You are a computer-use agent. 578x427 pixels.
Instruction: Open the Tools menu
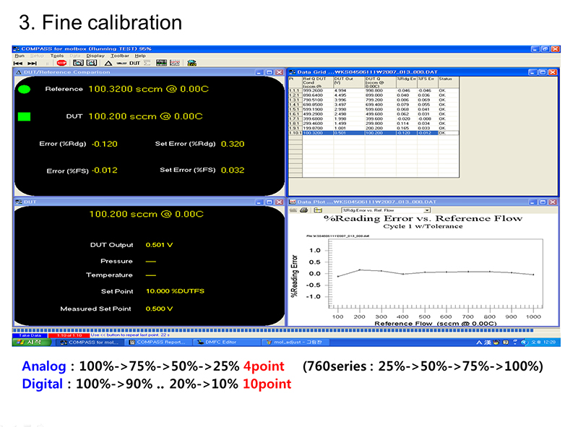[57, 56]
